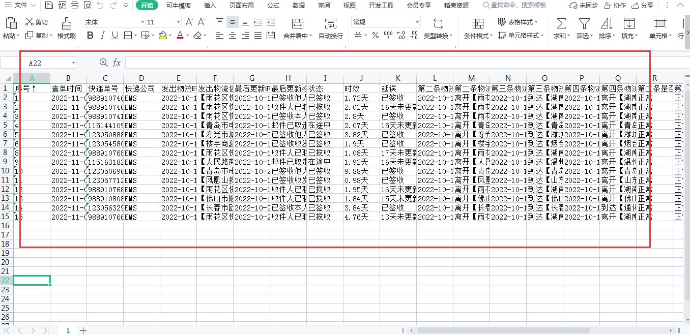Click the Paste (粘贴) clipboard icon
This screenshot has width=690, height=335.
11,24
